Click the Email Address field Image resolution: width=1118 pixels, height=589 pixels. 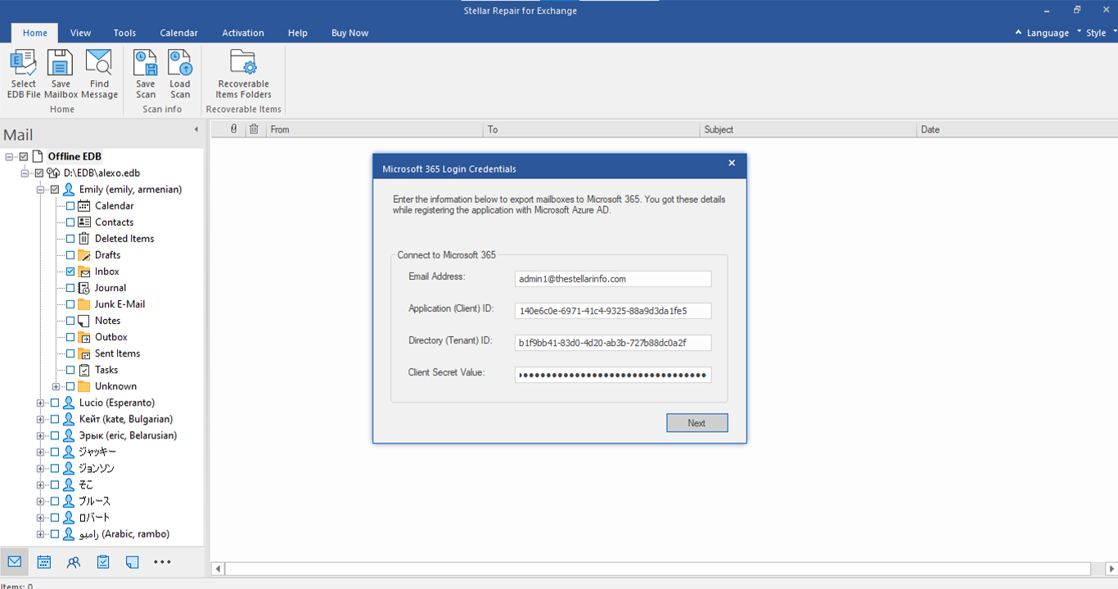(x=613, y=279)
